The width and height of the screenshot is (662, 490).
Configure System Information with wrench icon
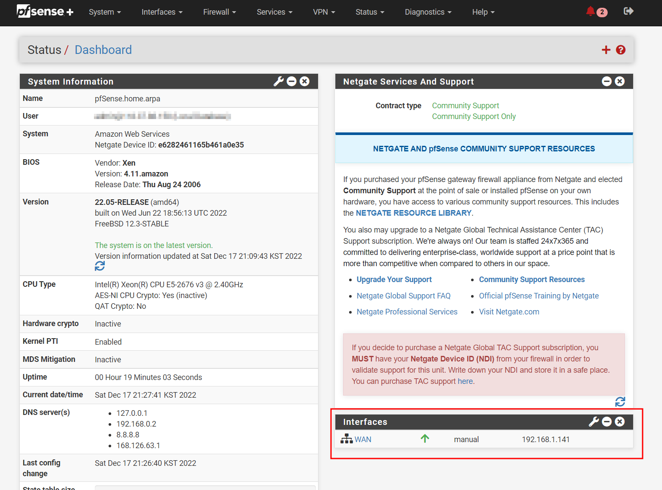pos(278,81)
